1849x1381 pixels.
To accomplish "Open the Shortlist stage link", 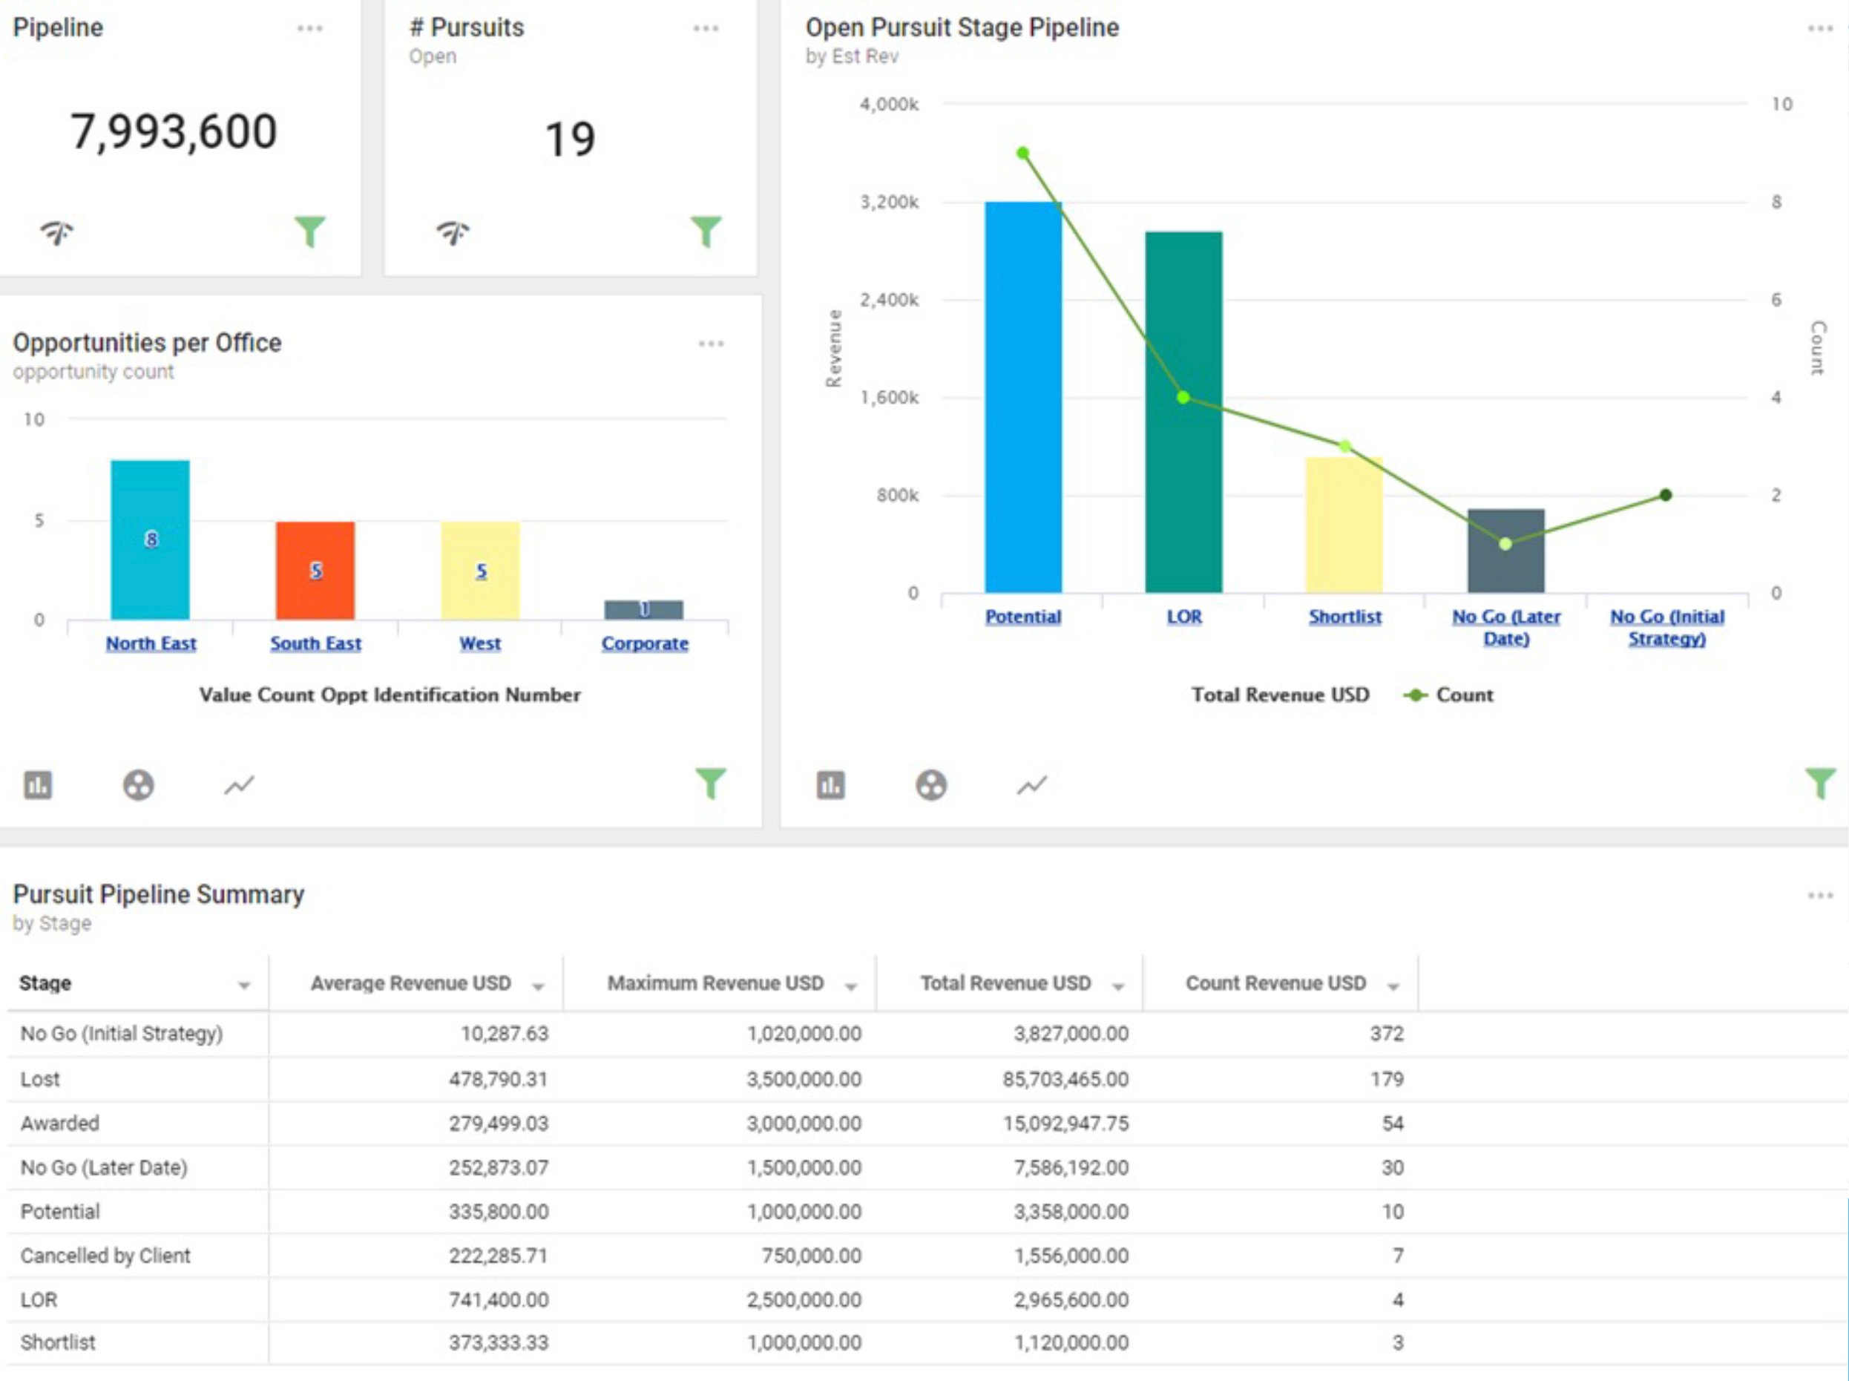I will tap(1345, 616).
